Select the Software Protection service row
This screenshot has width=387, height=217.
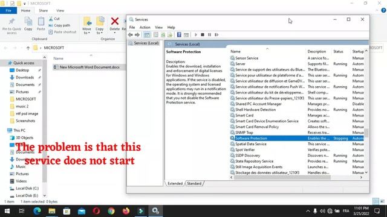pyautogui.click(x=297, y=138)
